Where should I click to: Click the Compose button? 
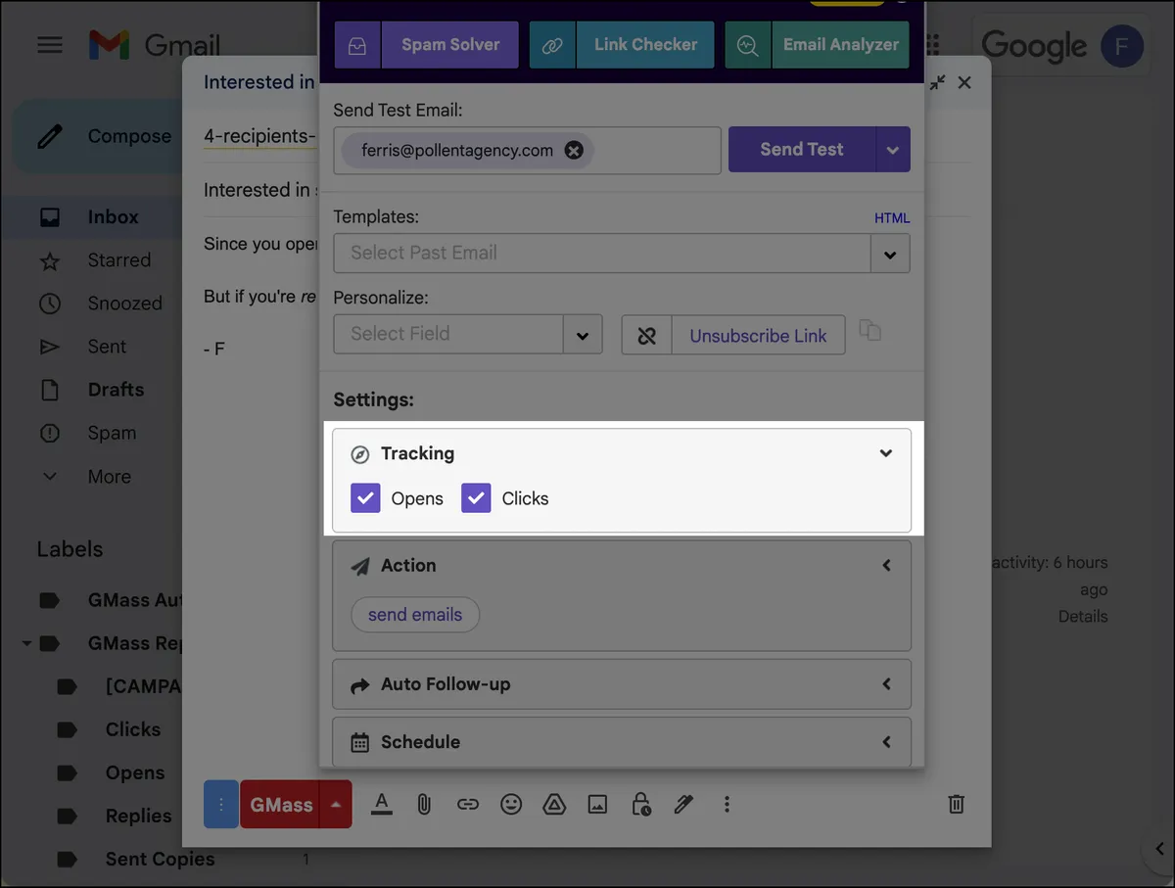pos(98,137)
